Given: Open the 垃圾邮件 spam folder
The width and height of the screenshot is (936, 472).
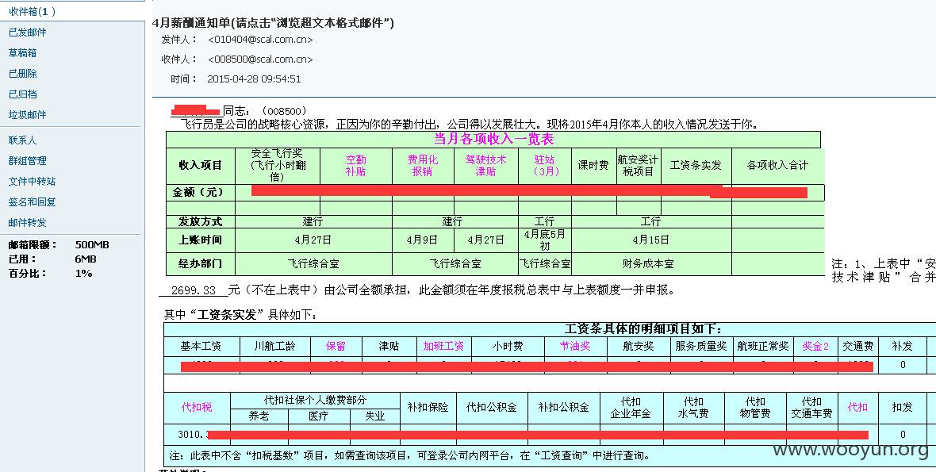Looking at the screenshot, I should tap(28, 114).
